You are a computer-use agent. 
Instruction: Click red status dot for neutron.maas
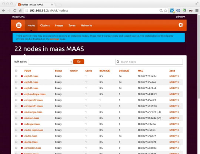click(x=22, y=118)
